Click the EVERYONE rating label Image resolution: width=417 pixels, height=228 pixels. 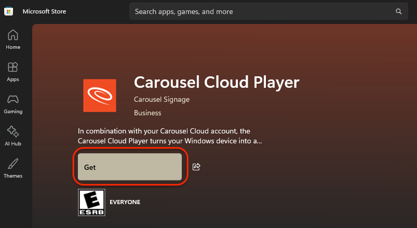pyautogui.click(x=125, y=202)
